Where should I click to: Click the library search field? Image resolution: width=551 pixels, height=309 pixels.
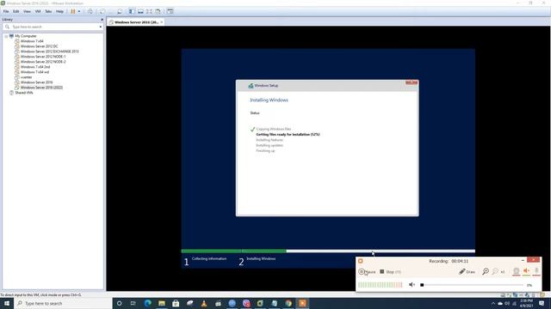tap(53, 27)
